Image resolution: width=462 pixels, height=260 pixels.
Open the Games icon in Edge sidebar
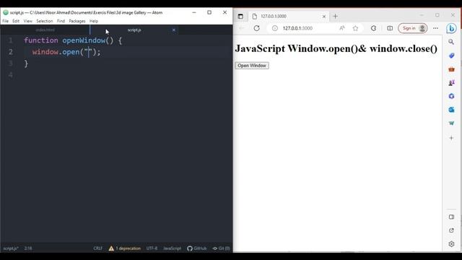click(x=451, y=83)
